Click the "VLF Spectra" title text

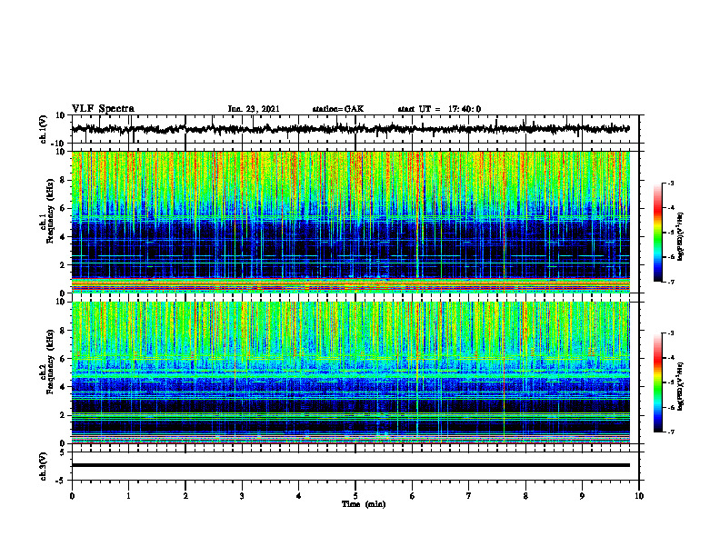(x=103, y=109)
